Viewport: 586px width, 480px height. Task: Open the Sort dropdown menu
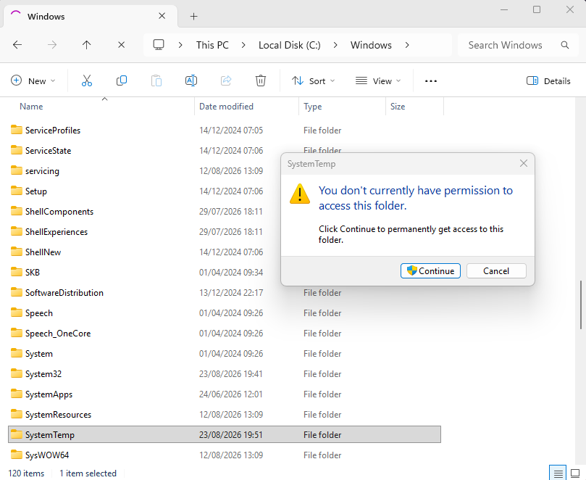pos(313,80)
